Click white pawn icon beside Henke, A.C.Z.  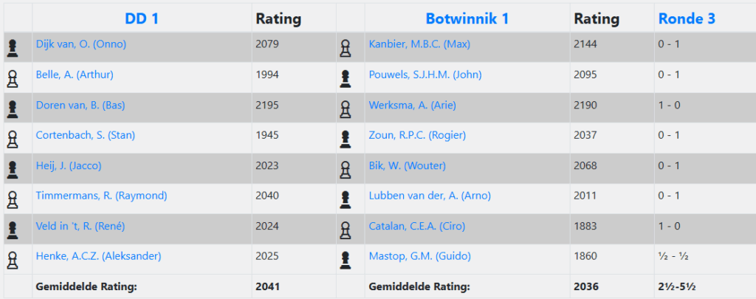coord(12,260)
